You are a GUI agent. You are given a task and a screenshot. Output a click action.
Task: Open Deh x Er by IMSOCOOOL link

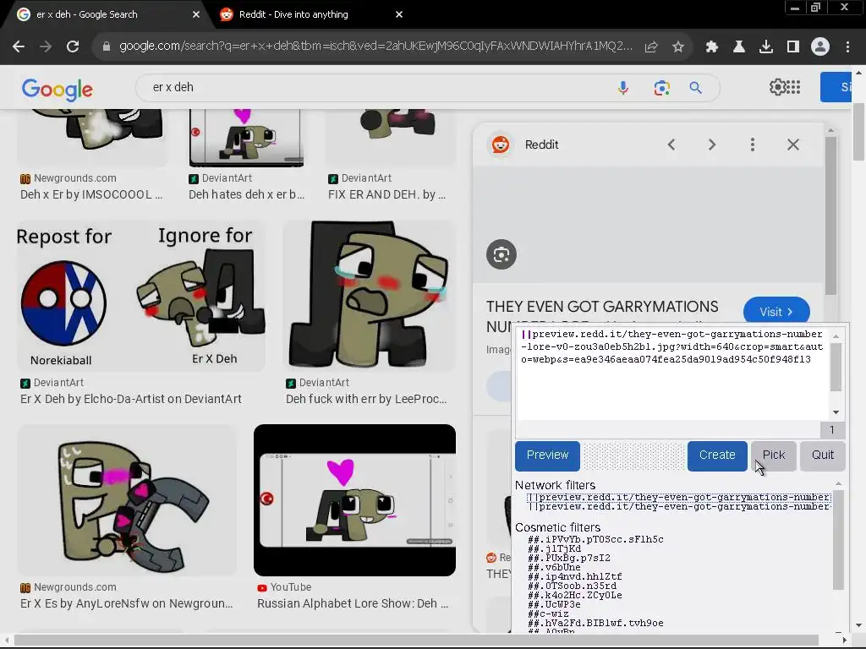[x=91, y=195]
